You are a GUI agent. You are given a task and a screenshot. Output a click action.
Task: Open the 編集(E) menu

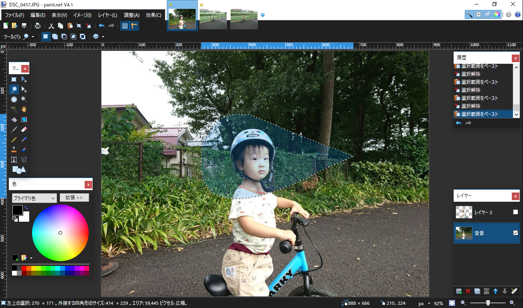(x=38, y=15)
